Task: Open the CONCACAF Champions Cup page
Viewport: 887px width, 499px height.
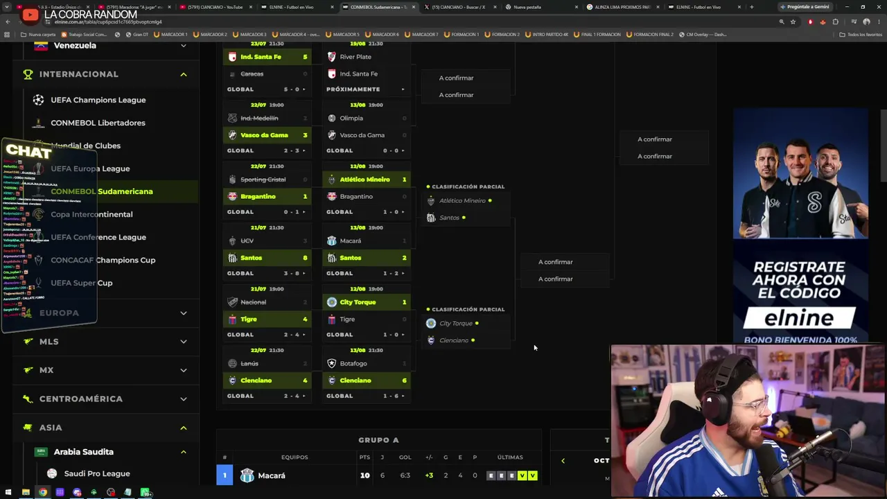Action: tap(103, 260)
